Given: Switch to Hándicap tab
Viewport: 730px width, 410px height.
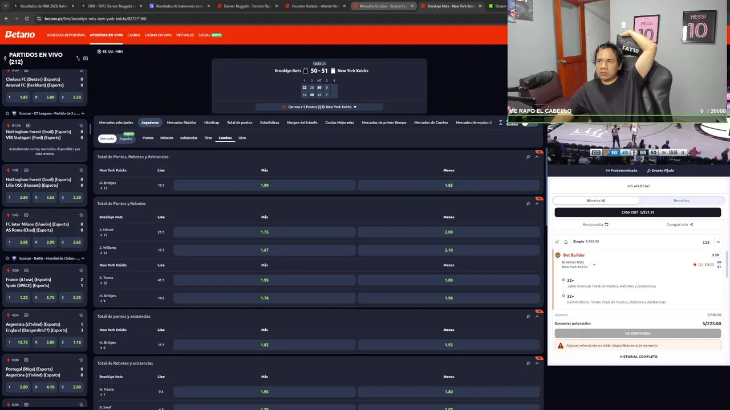Looking at the screenshot, I should pos(212,122).
